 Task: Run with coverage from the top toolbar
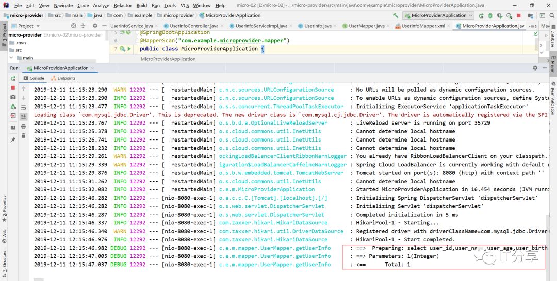500,15
